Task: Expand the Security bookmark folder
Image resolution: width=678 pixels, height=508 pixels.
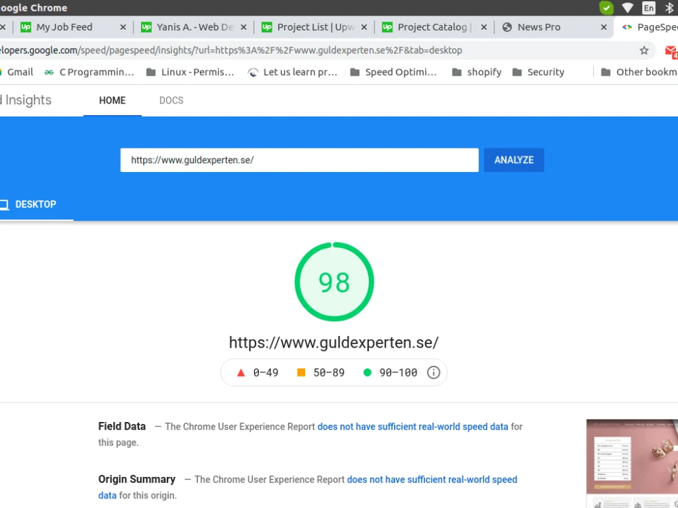Action: [x=538, y=72]
